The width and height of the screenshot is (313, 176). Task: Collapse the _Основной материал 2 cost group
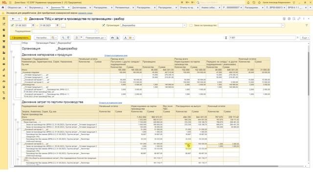pyautogui.click(x=18, y=144)
